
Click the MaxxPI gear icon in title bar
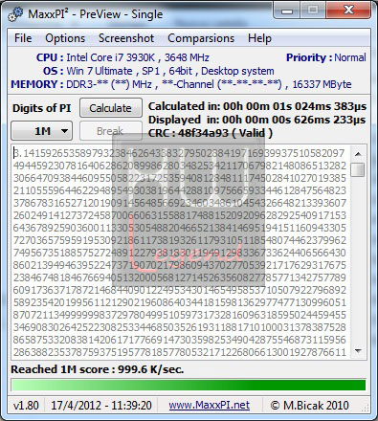click(15, 14)
